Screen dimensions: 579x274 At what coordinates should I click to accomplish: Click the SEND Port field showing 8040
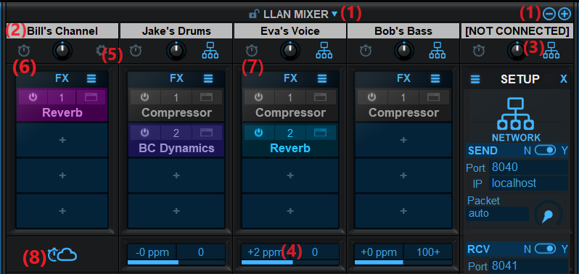pos(528,167)
